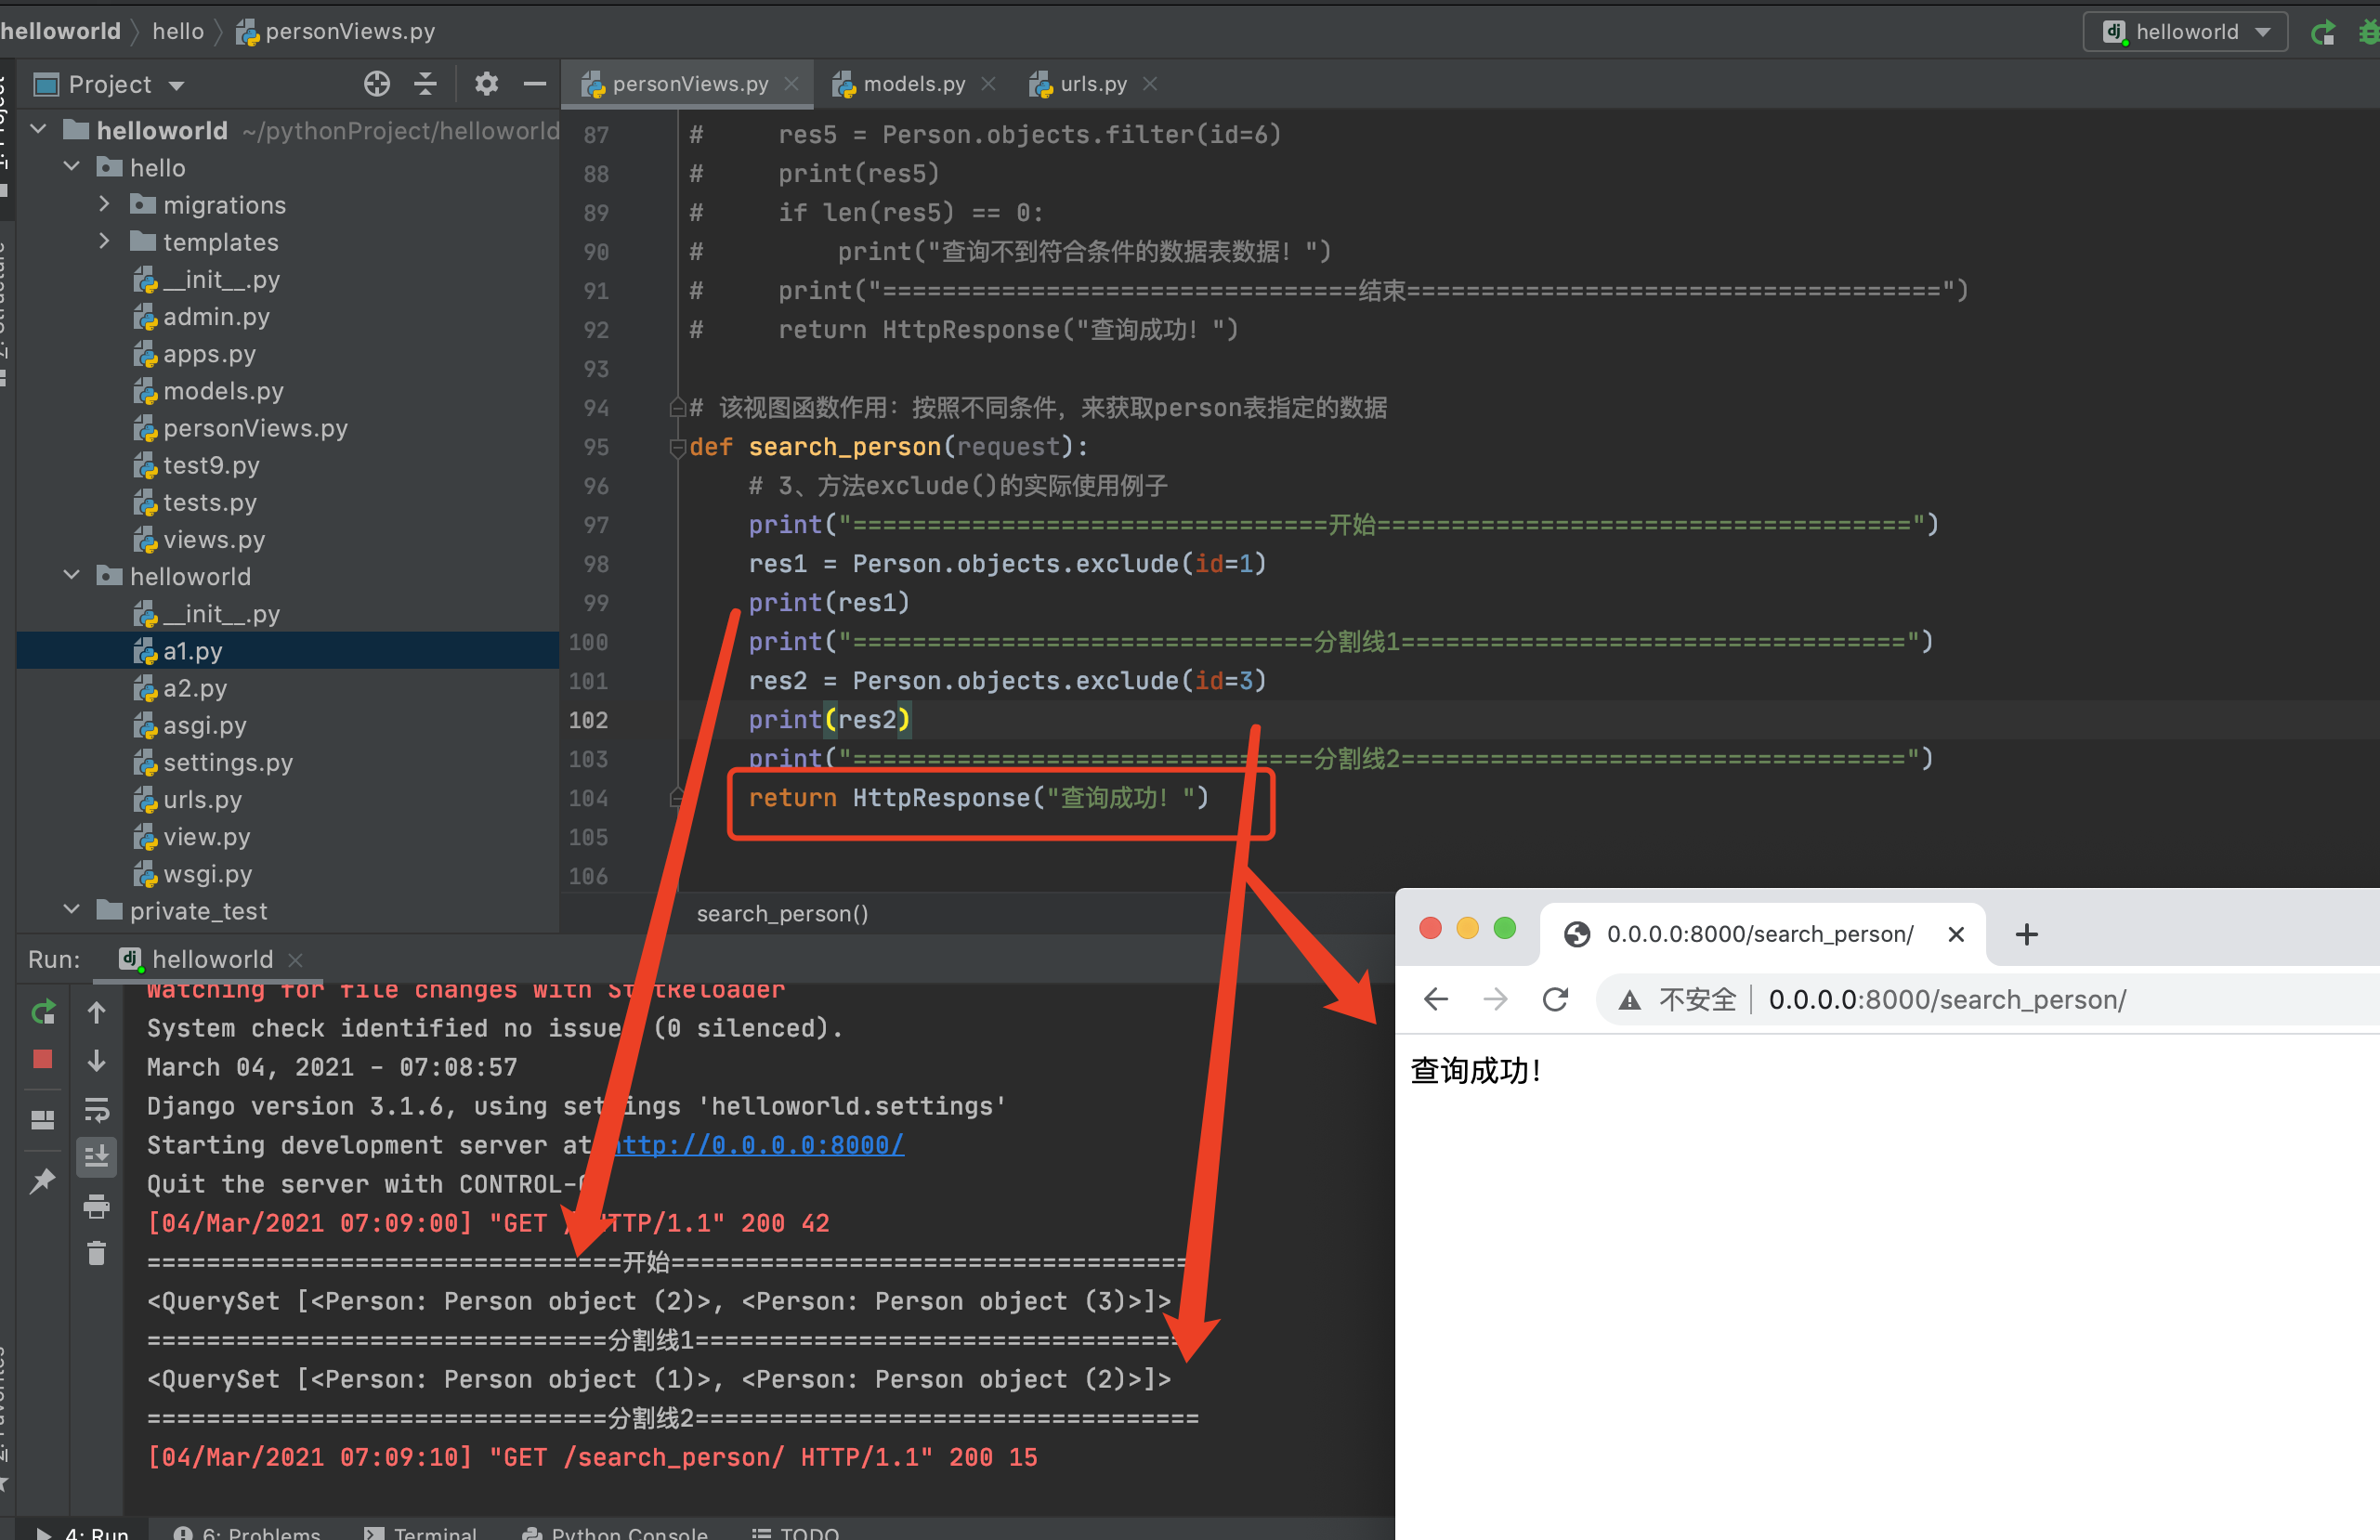Image resolution: width=2380 pixels, height=1540 pixels.
Task: Open the Terminal tool window button
Action: tap(421, 1531)
